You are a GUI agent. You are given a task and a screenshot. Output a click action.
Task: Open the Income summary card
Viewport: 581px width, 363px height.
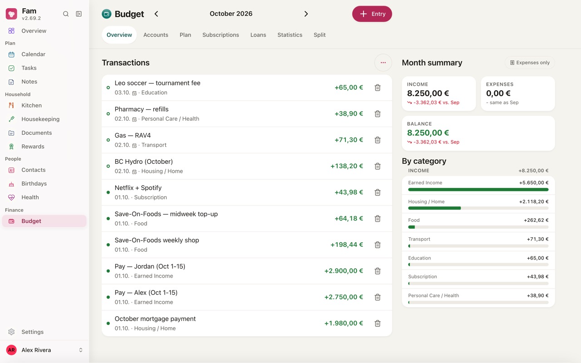[x=439, y=93]
